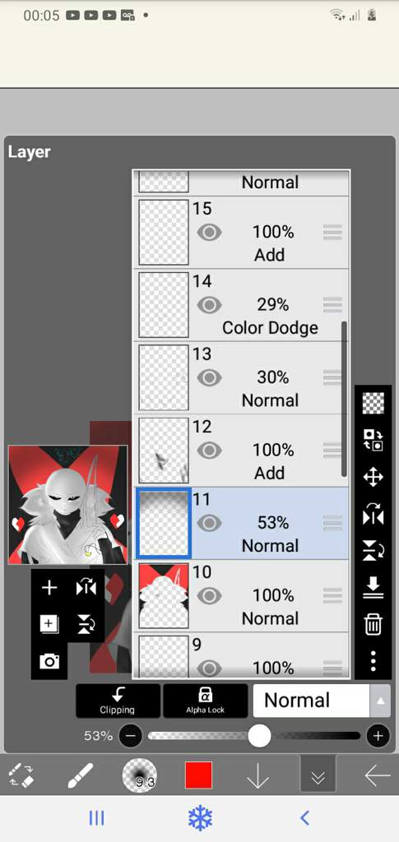Open the red color swatch

point(199,775)
